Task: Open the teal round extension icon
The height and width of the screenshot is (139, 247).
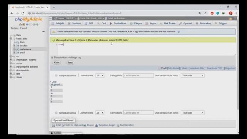Action: 218,13
